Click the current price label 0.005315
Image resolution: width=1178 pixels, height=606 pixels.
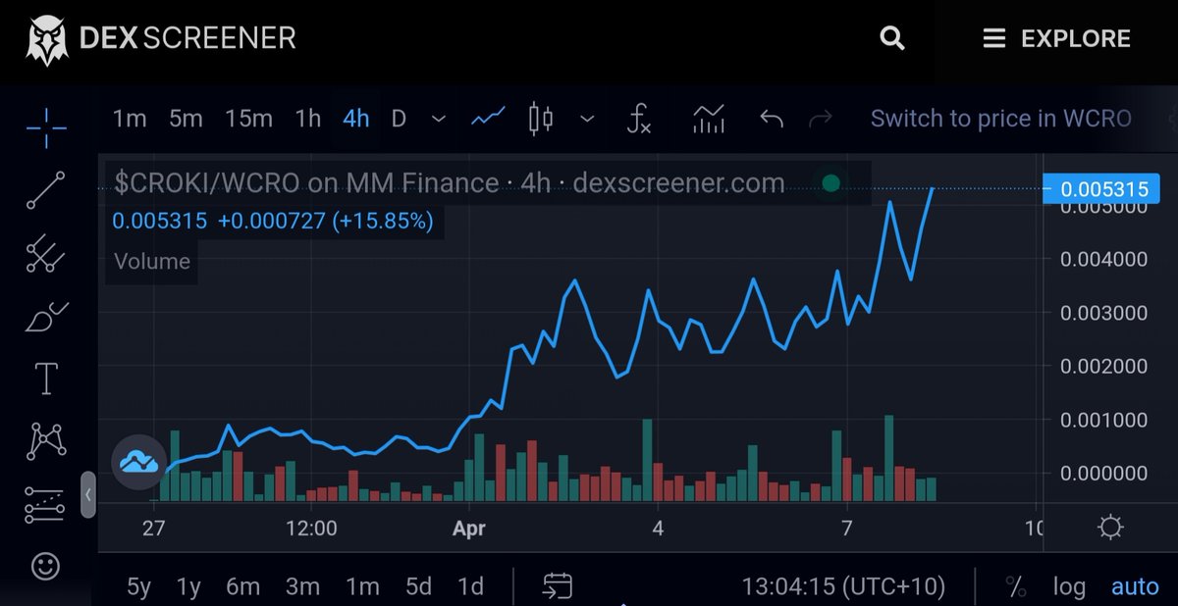(x=1100, y=188)
